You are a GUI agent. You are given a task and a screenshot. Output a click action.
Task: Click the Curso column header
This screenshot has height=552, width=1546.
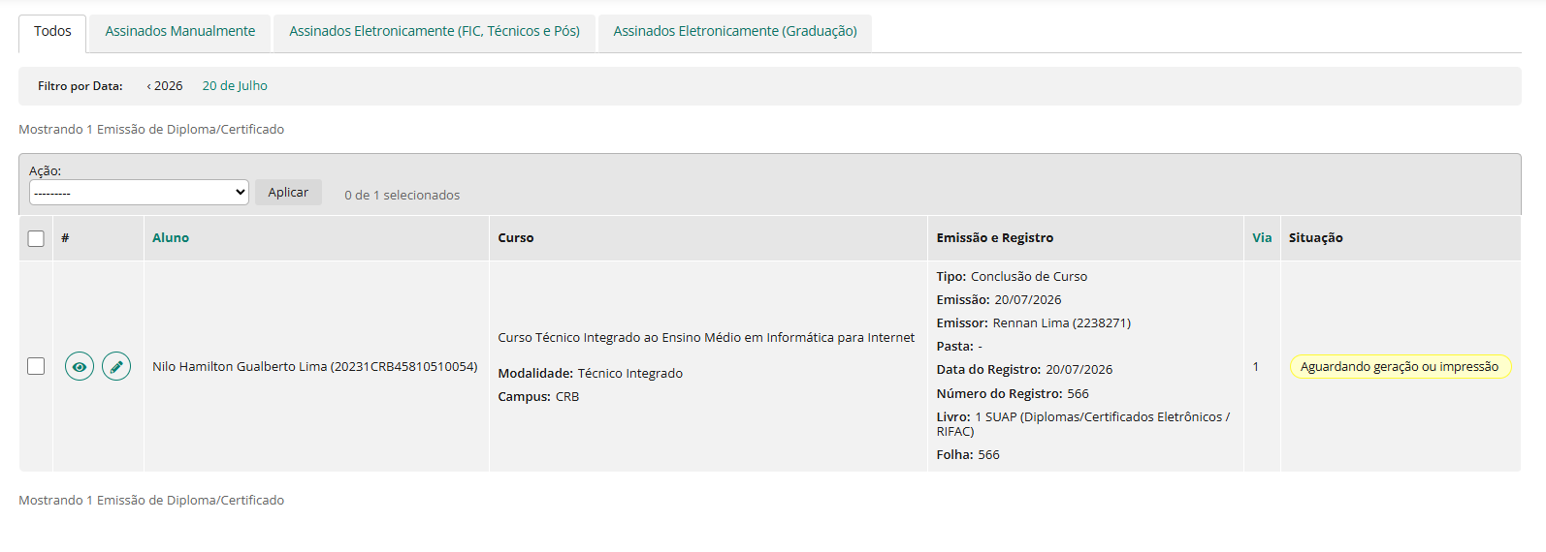click(x=516, y=238)
